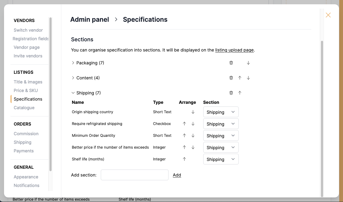Move Shelf life (months) up

[184, 159]
